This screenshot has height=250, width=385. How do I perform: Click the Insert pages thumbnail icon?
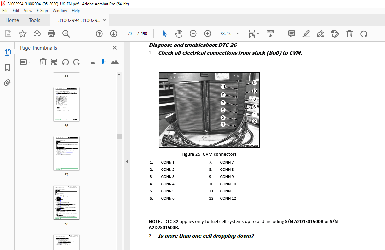pyautogui.click(x=54, y=62)
